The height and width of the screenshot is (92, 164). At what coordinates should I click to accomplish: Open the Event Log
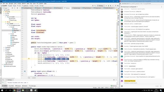(x=114, y=86)
